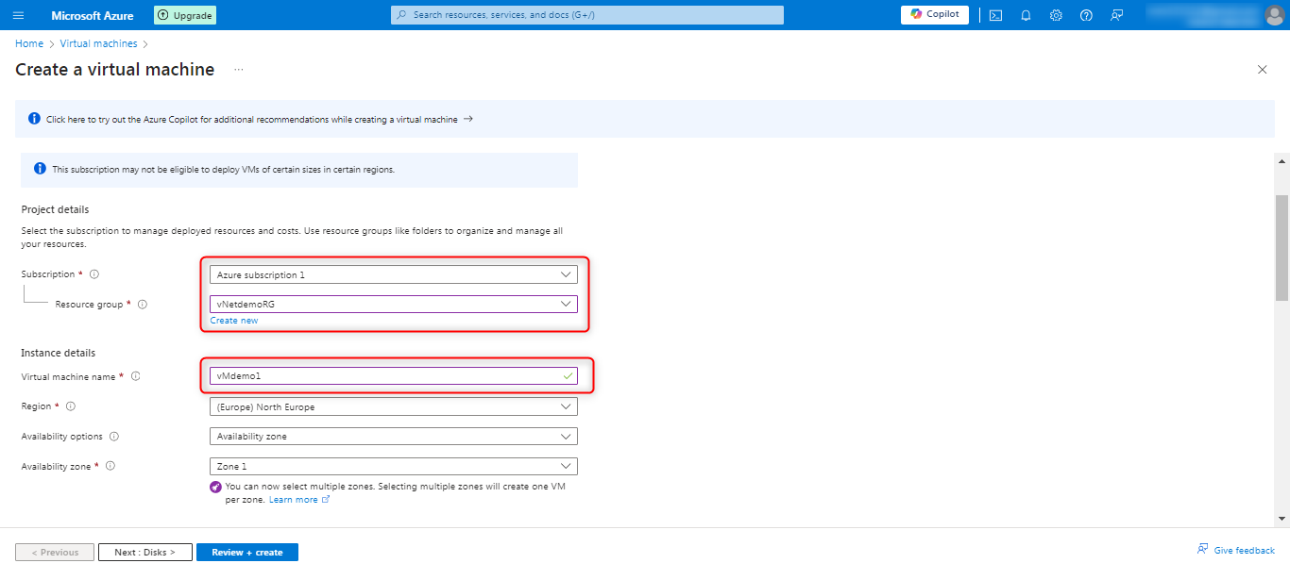Click the Project details heading

tap(55, 209)
